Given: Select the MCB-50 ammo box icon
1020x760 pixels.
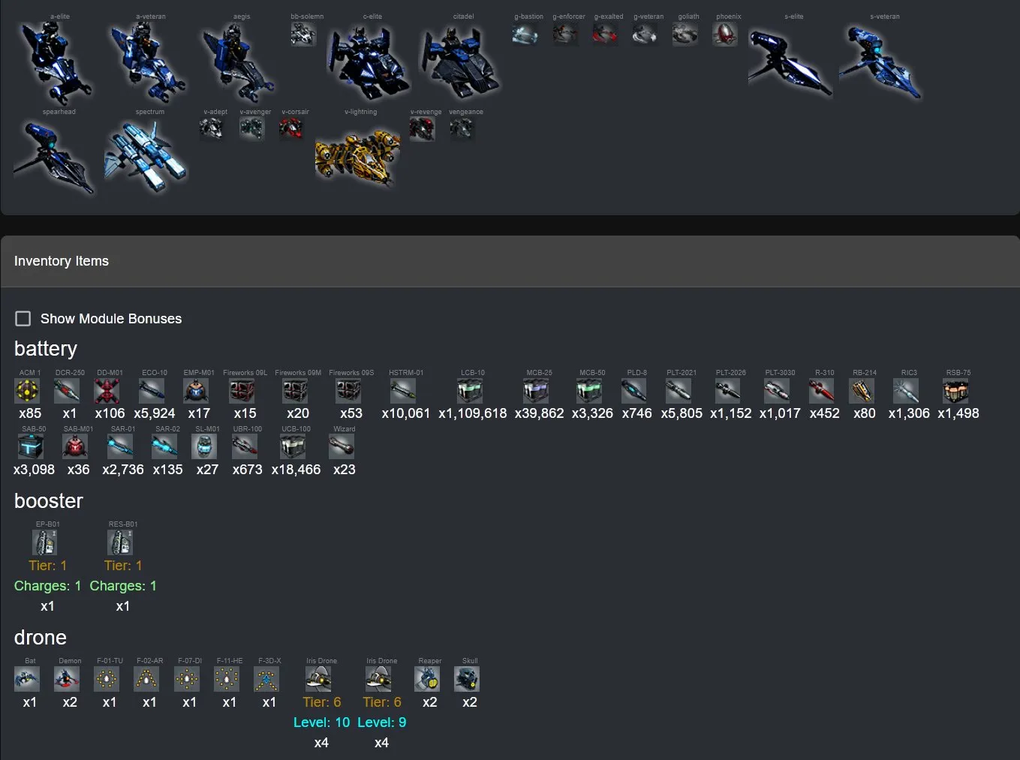Looking at the screenshot, I should 590,391.
